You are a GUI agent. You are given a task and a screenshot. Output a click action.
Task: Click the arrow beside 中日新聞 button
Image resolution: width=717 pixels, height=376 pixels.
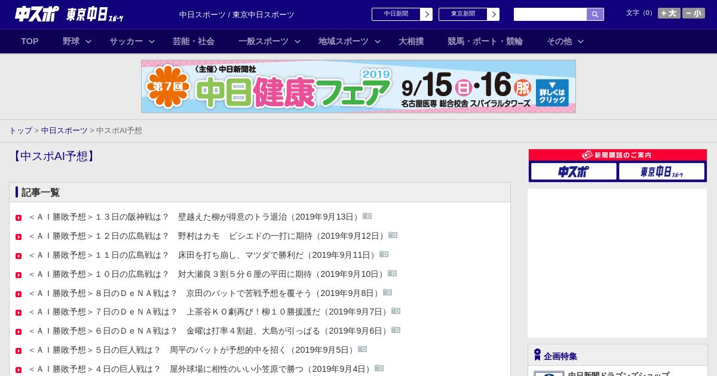pyautogui.click(x=427, y=14)
